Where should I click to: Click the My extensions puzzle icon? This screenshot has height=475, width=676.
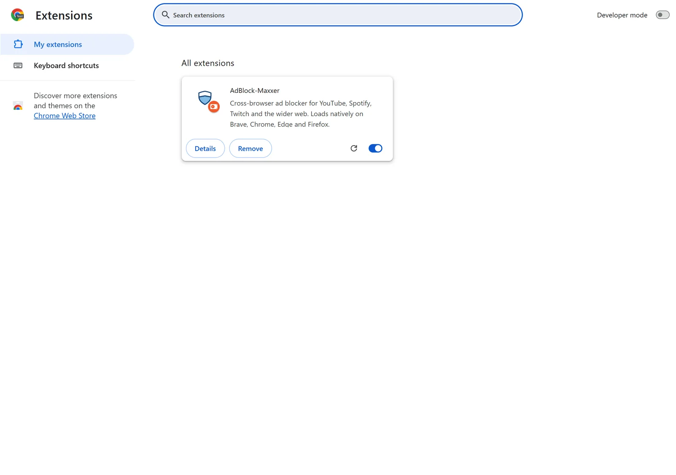click(18, 44)
